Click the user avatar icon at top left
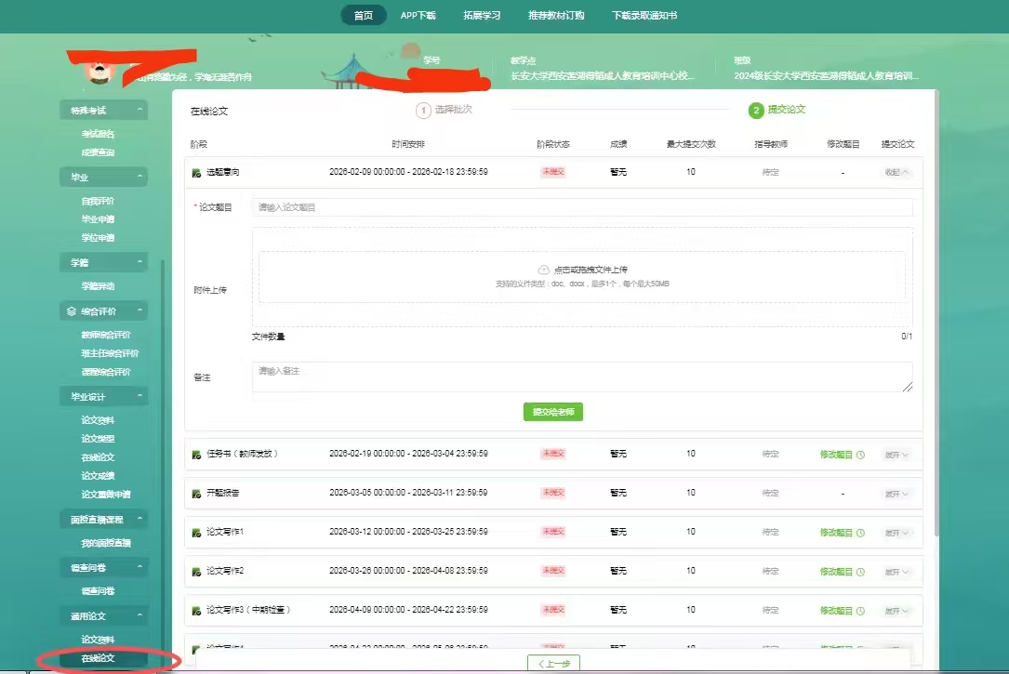 (94, 71)
